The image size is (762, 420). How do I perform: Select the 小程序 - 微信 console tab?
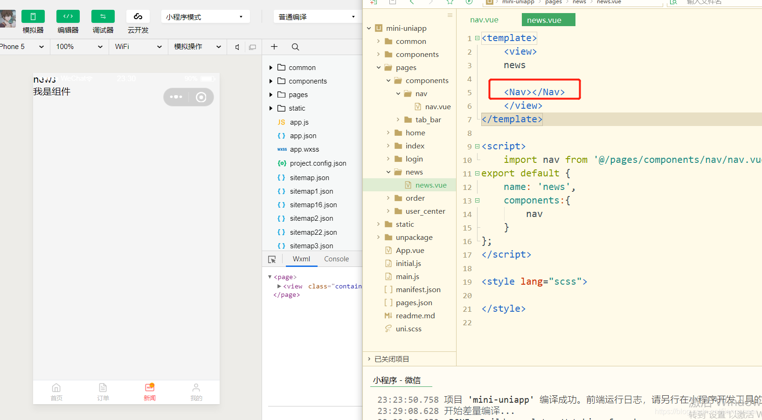(x=397, y=380)
